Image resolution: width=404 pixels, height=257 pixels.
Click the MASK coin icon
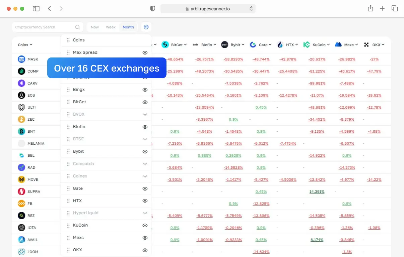point(21,59)
